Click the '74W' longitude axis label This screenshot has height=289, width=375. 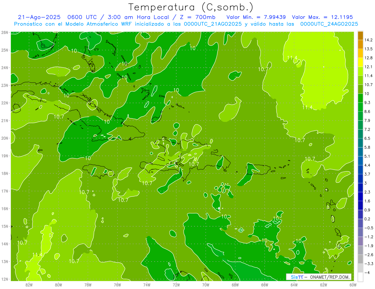(x=147, y=285)
